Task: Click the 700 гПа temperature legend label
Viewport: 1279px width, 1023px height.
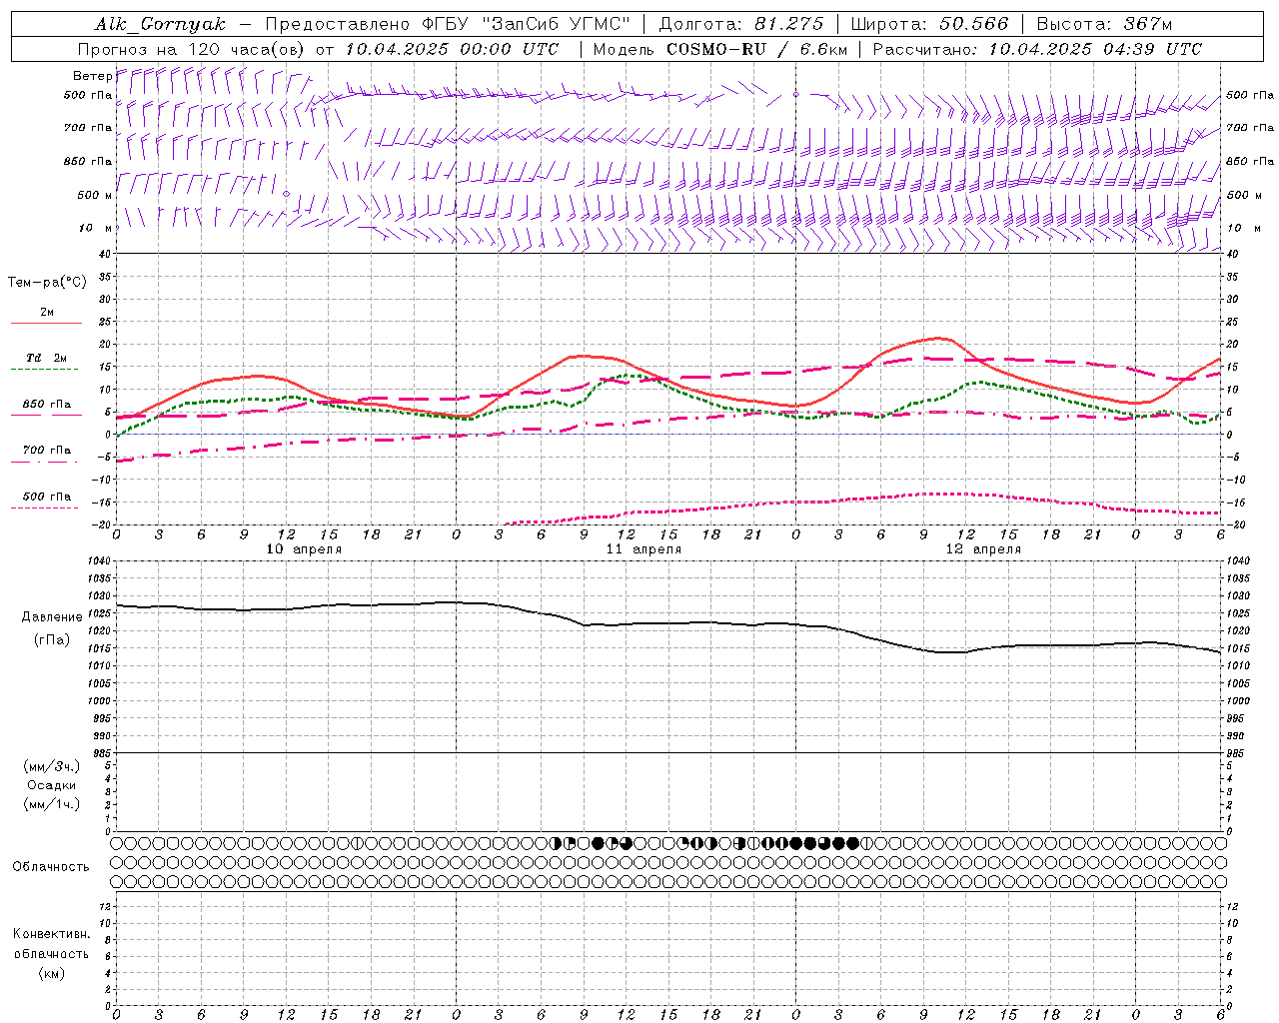Action: click(x=47, y=451)
